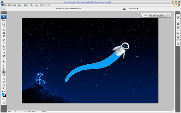Viewport: 181px width, 113px height.
Task: Open the Filter menu
Action: (x=31, y=5)
